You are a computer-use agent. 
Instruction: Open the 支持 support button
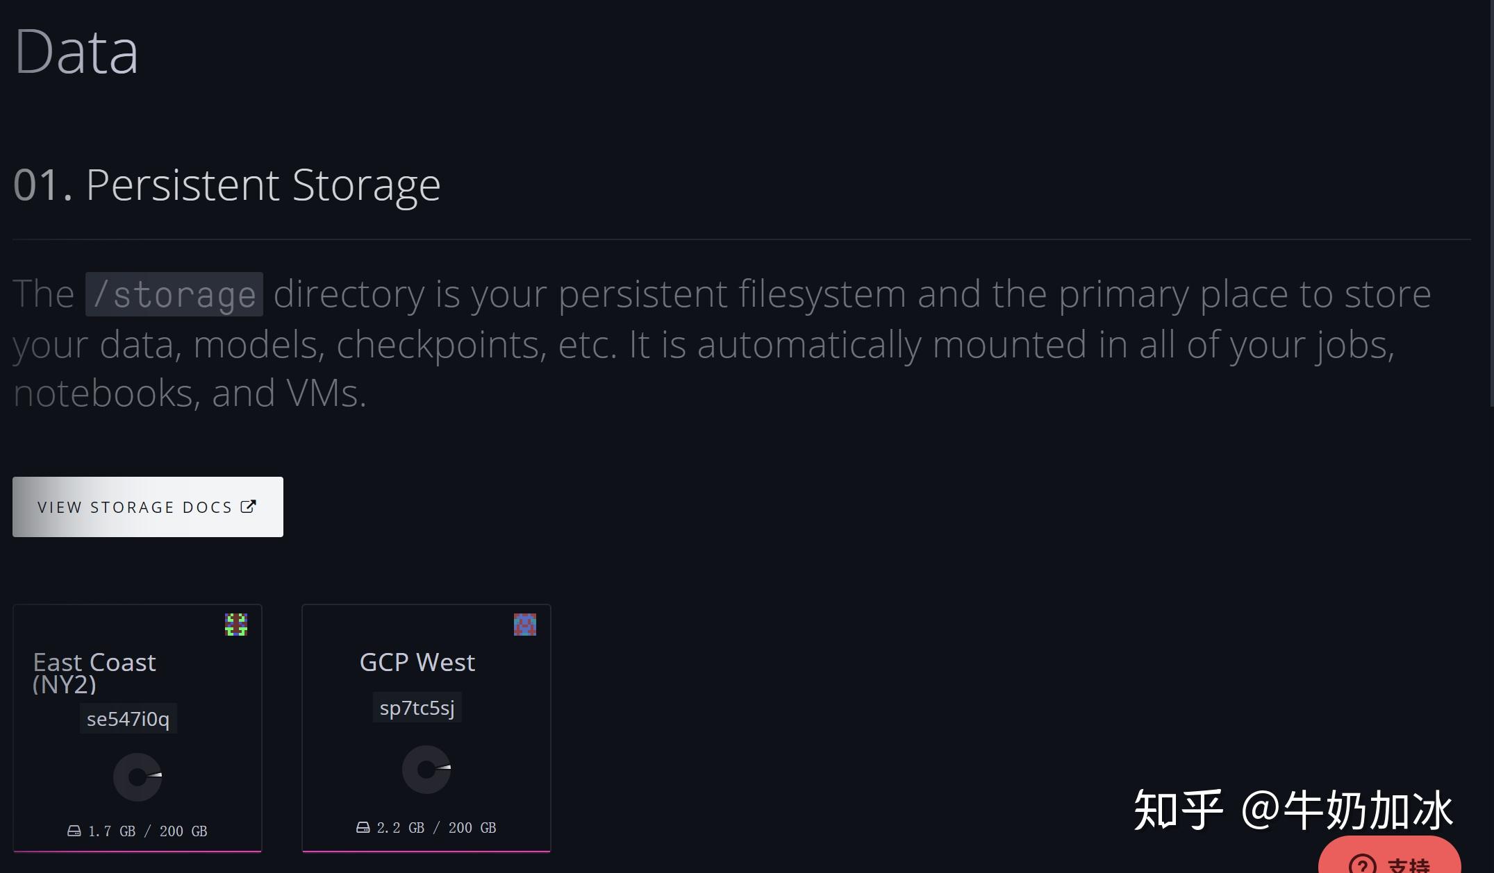1389,863
